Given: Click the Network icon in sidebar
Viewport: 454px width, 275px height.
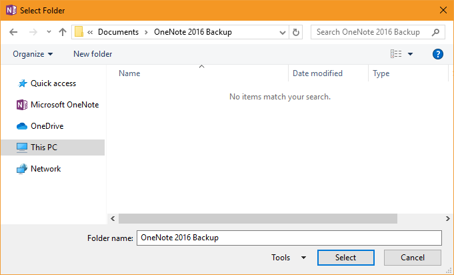Looking at the screenshot, I should pos(22,169).
